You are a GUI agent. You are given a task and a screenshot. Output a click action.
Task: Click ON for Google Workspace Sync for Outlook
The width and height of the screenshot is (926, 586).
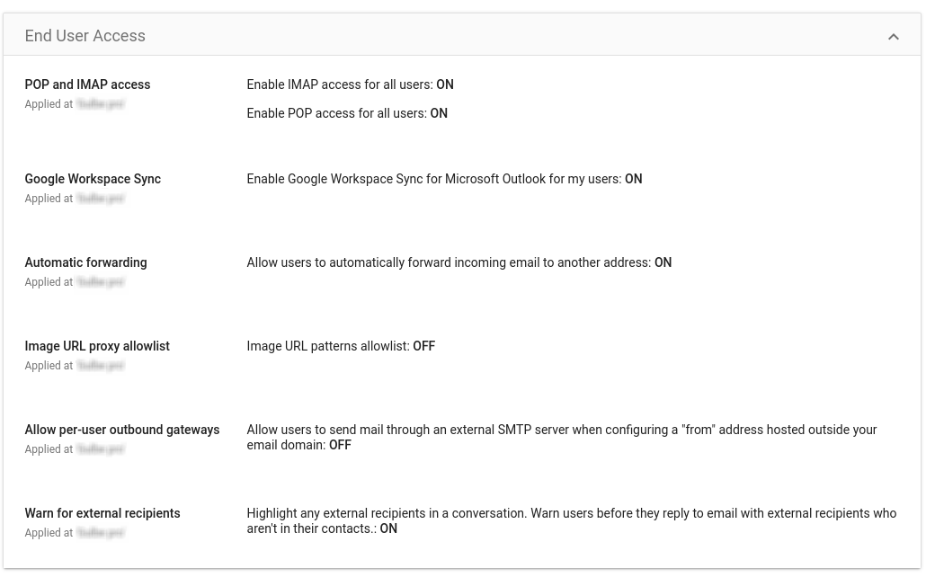coord(633,179)
